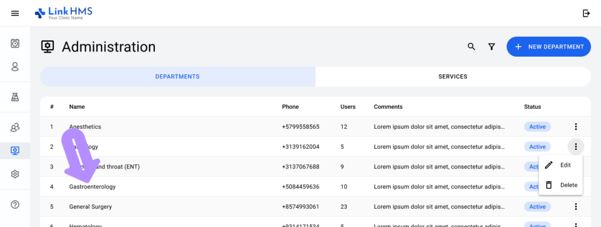Open the hamburger navigation menu
The width and height of the screenshot is (601, 227).
point(15,13)
